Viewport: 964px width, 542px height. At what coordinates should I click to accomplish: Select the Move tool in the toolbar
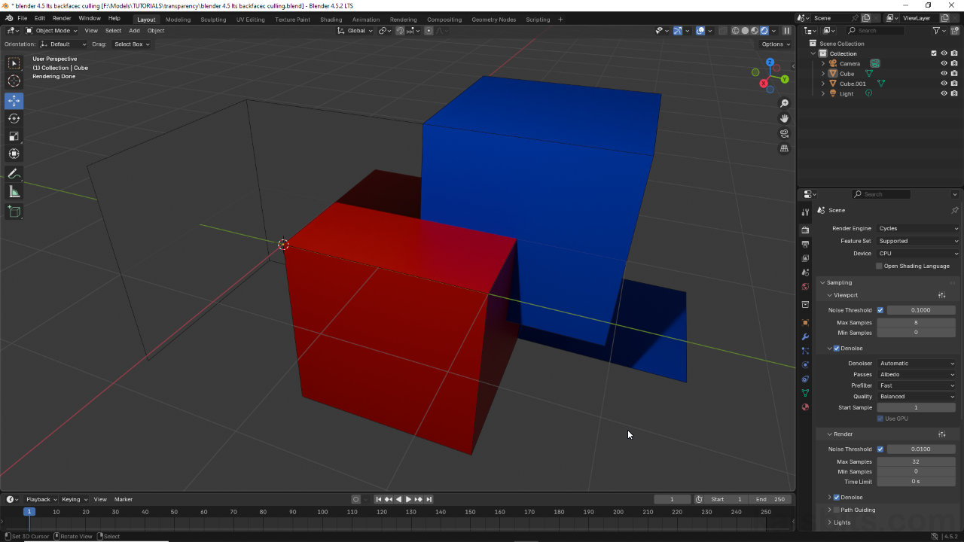pyautogui.click(x=14, y=100)
